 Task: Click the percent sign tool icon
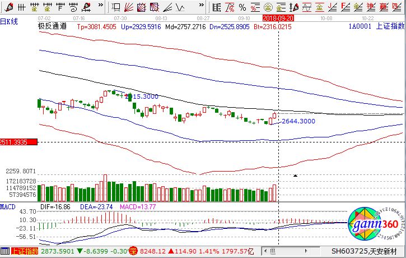click(x=242, y=7)
